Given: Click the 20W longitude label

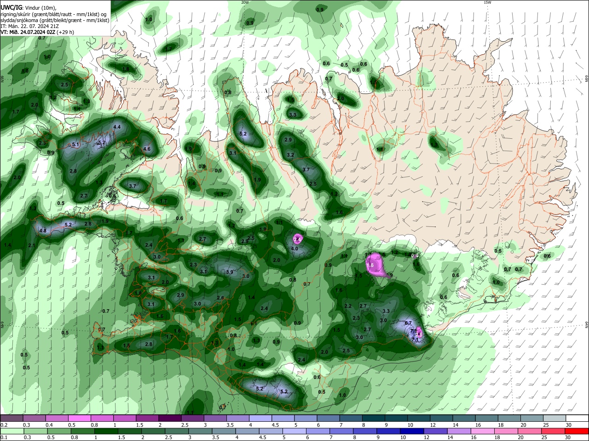Looking at the screenshot, I should [x=245, y=2].
